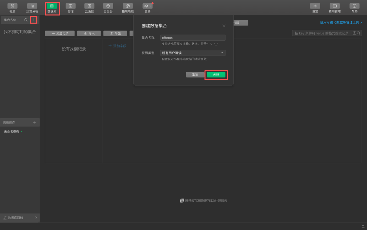Open 费用管理 billing icon
Viewport: 367px width, 230px height.
point(334,6)
